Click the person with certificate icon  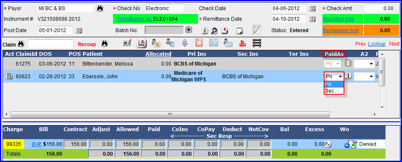coord(156,43)
